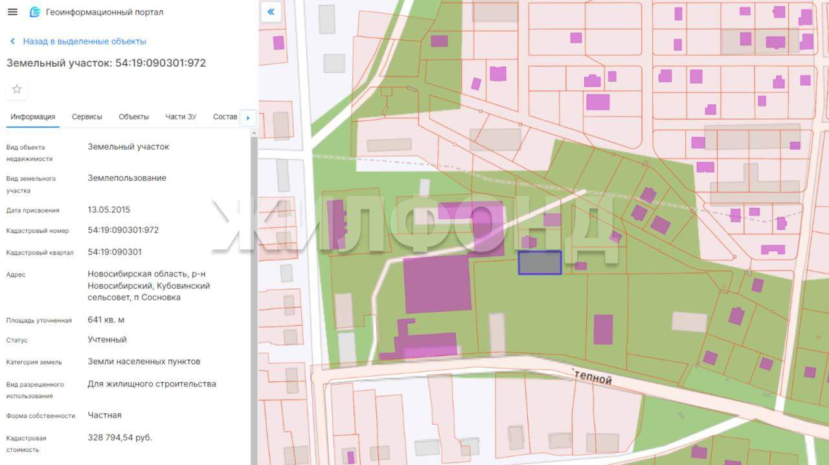
Task: Go back via Назад в выделенные объекты link
Action: 84,41
